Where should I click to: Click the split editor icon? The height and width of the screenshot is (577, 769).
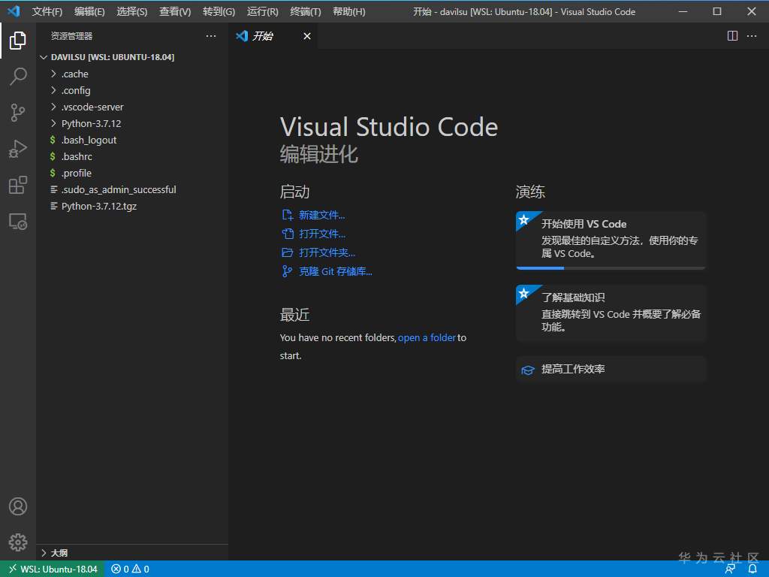(732, 36)
